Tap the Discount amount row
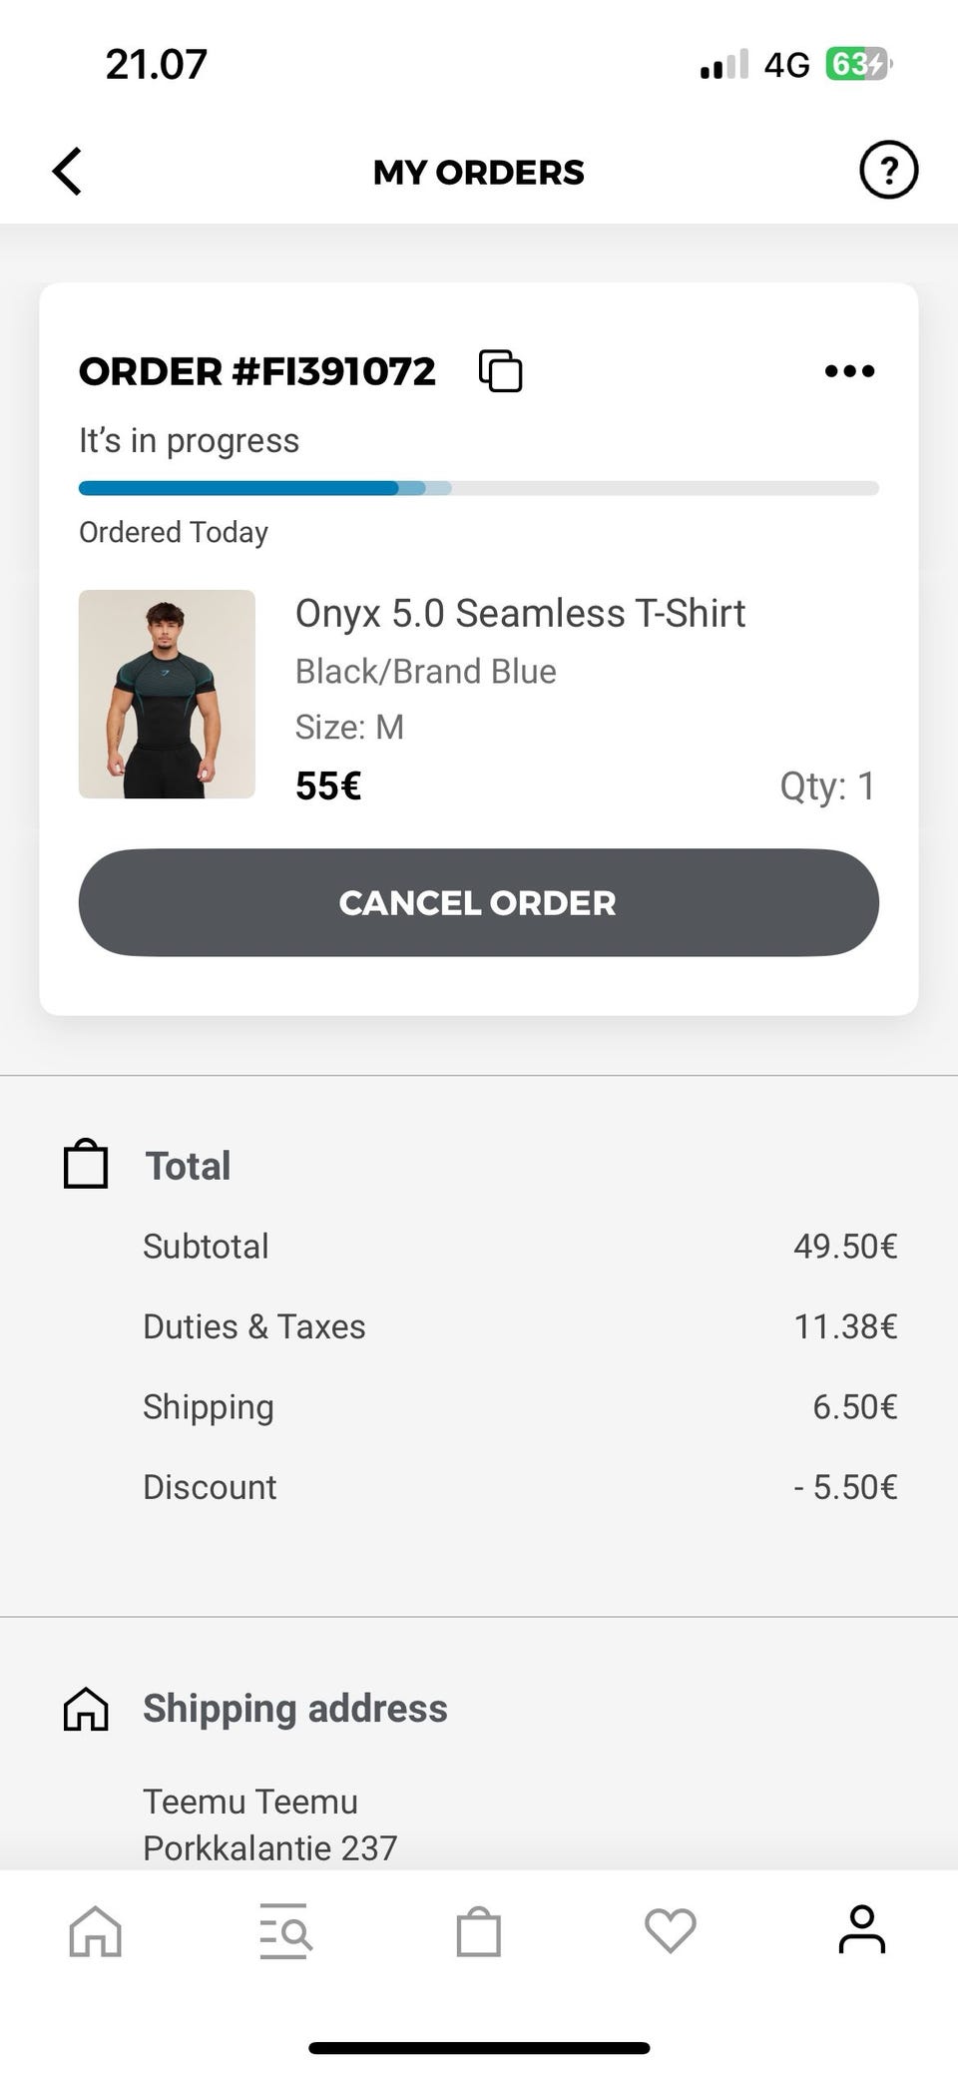958x2074 pixels. pos(519,1486)
